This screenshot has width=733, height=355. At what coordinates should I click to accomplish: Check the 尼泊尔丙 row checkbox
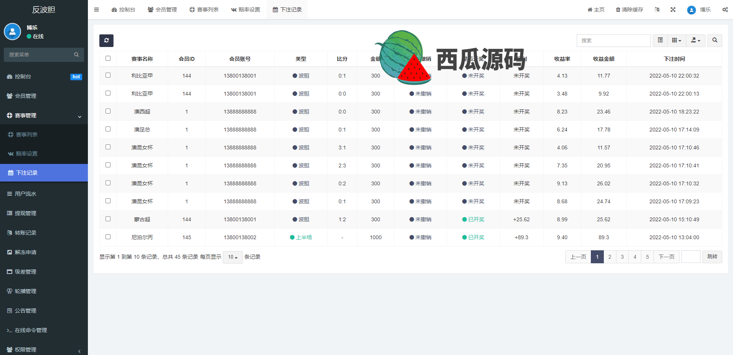108,237
